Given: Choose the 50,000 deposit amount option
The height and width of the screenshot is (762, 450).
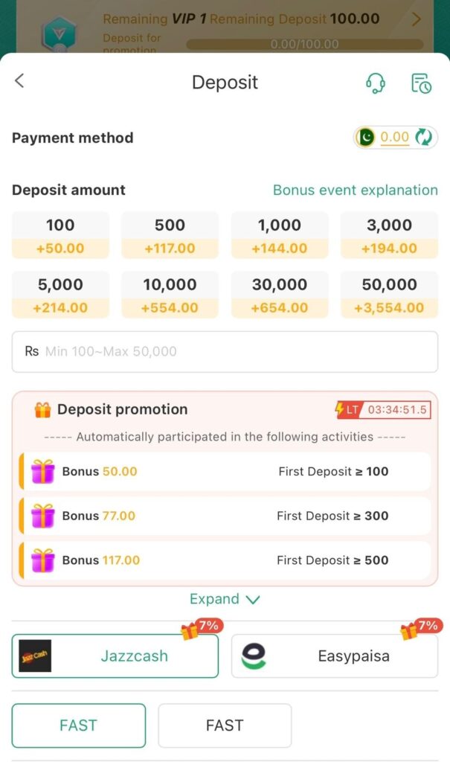Looking at the screenshot, I should (389, 295).
